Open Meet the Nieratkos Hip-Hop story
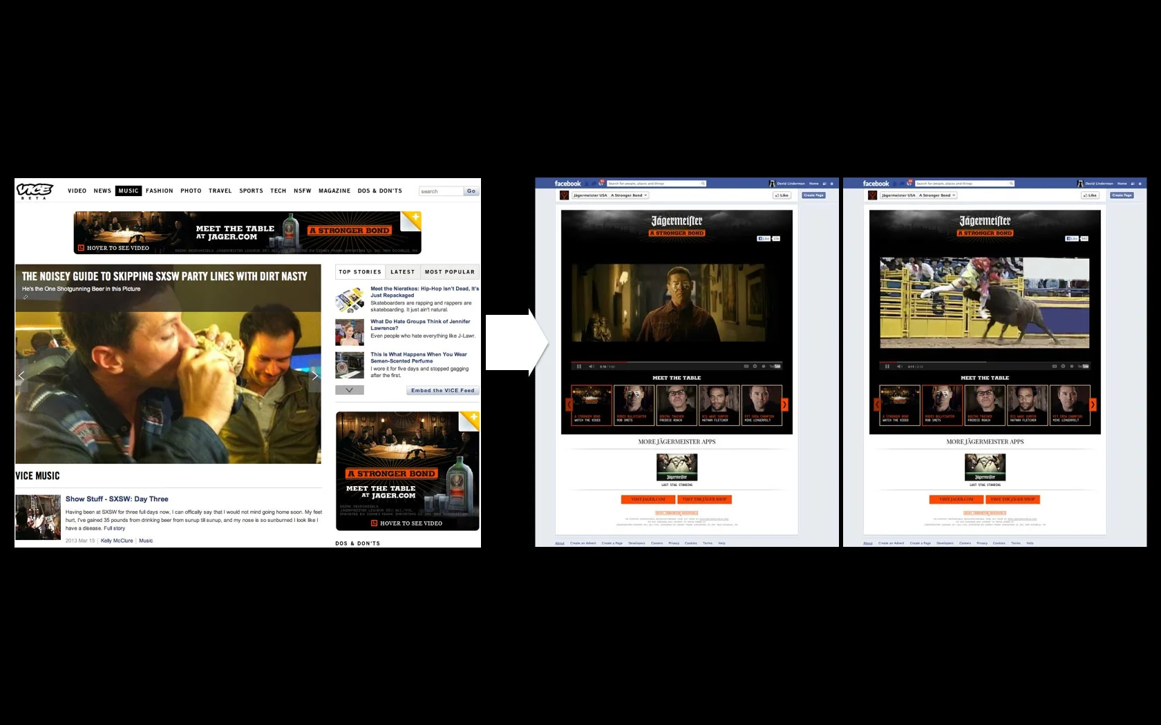Screen dimensions: 1161x725 click(x=424, y=292)
